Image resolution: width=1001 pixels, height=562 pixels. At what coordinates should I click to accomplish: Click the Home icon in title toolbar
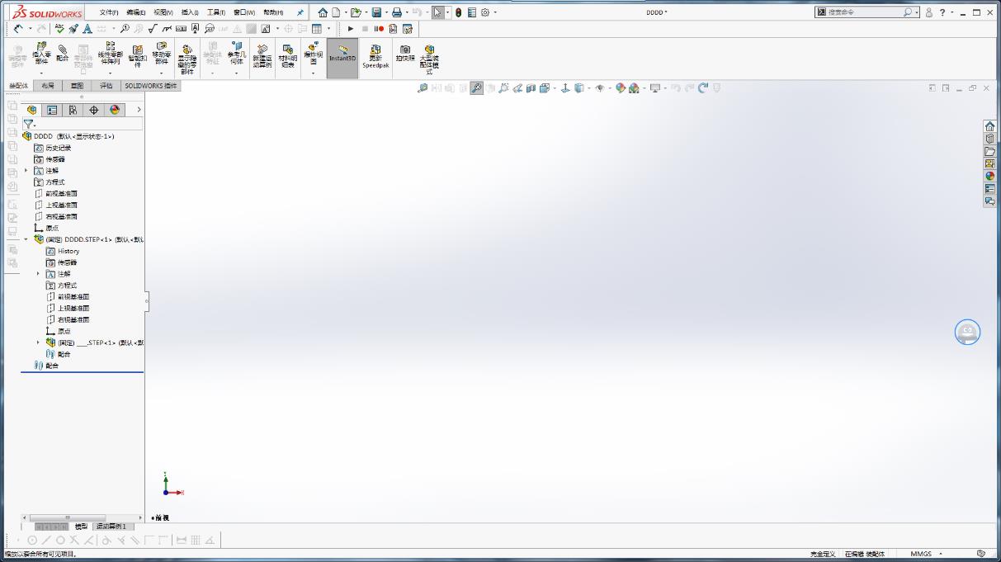[323, 12]
